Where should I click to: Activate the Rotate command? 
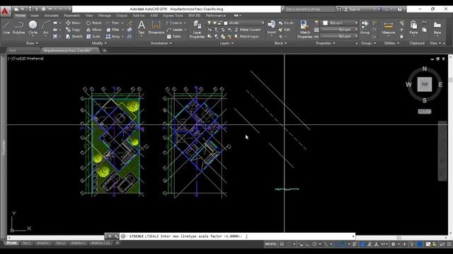(94, 23)
